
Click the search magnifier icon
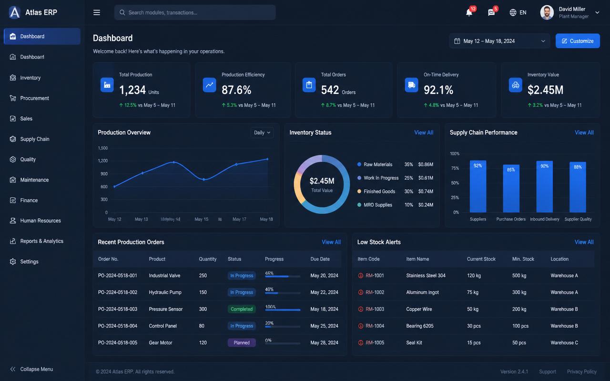point(122,12)
